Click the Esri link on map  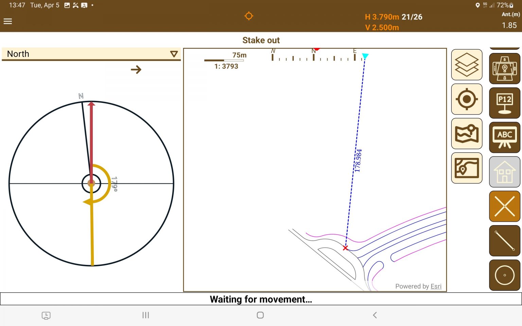[x=436, y=286]
